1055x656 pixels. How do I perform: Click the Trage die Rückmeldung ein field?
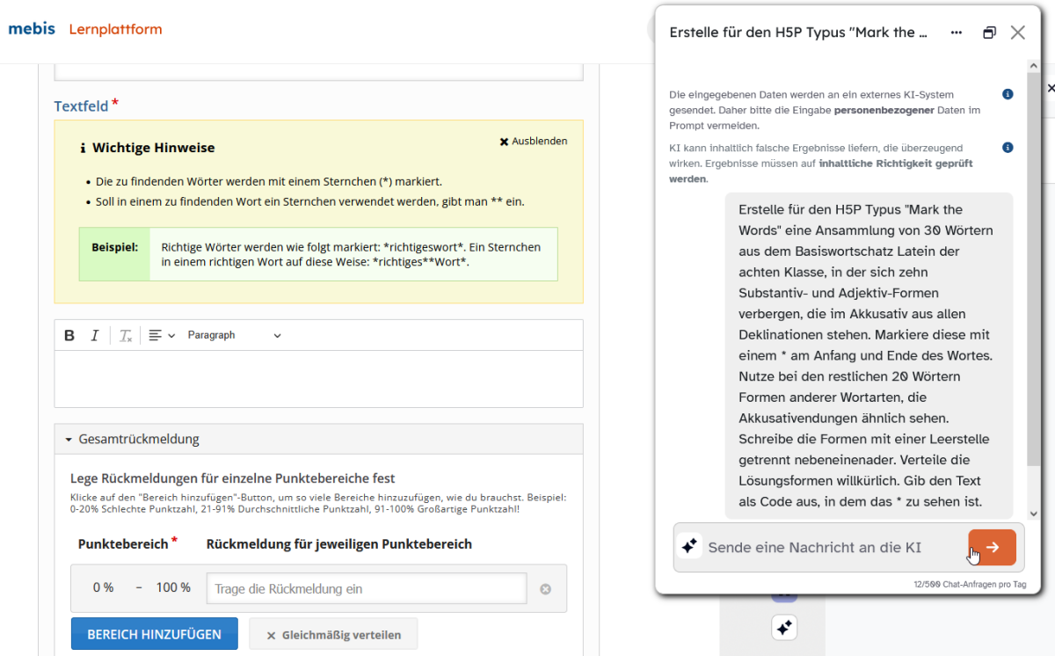(x=366, y=588)
